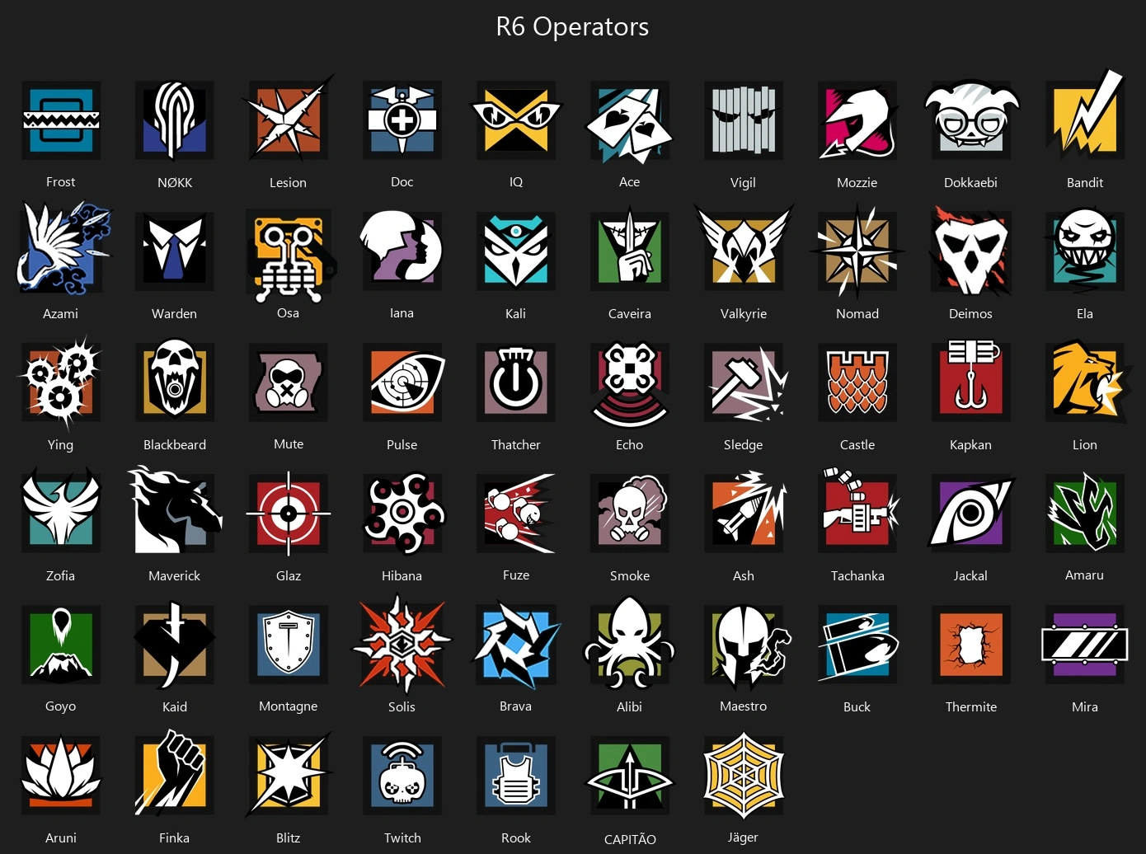Choose the Bandit lightning bolt icon

(1085, 117)
